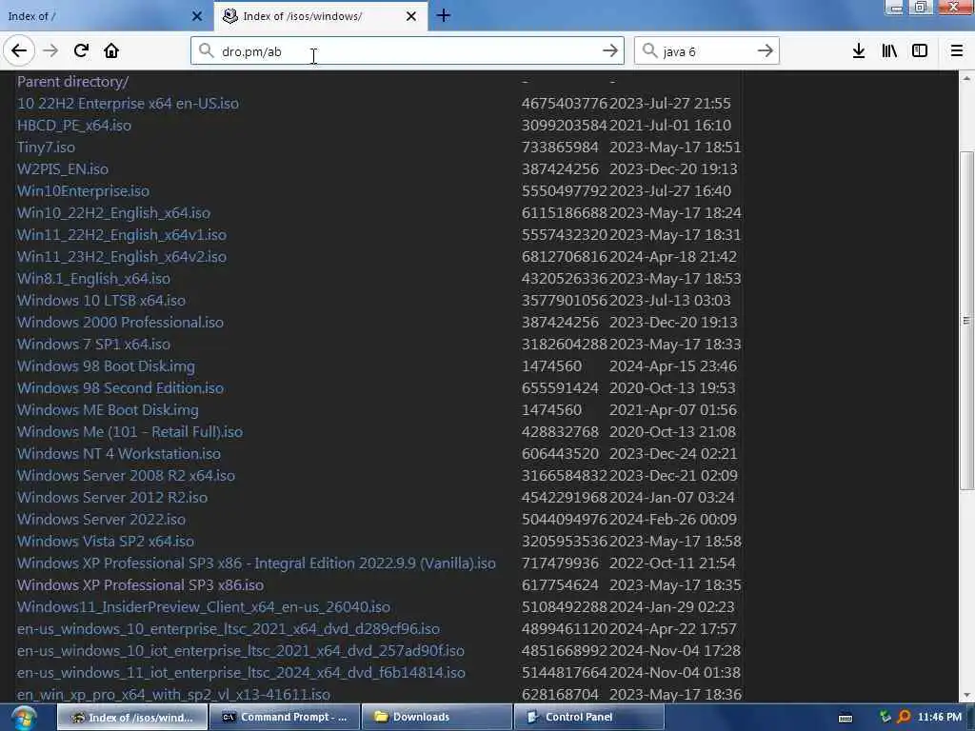
Task: Click the Tiny7.iso link
Action: (46, 148)
